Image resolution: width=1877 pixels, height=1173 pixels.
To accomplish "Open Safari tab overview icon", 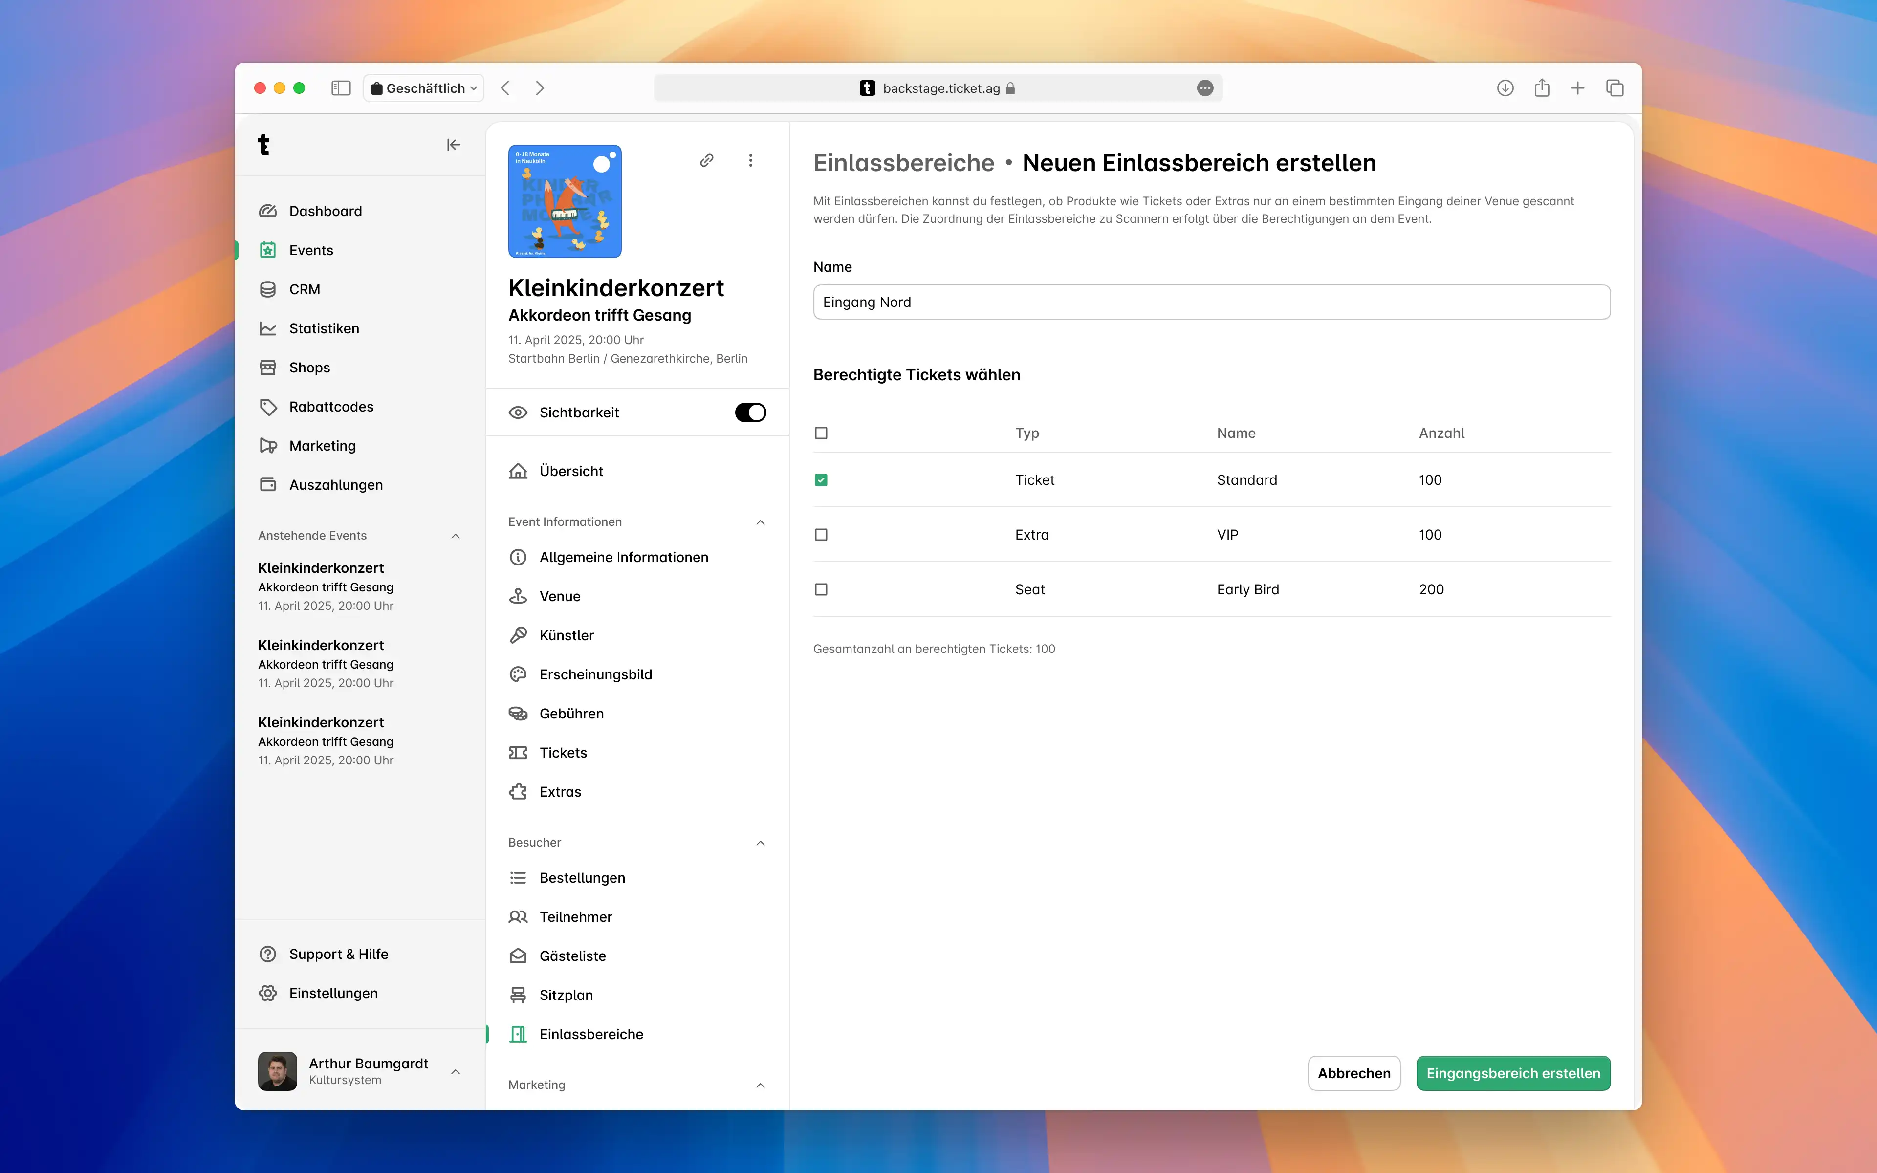I will pyautogui.click(x=1614, y=88).
